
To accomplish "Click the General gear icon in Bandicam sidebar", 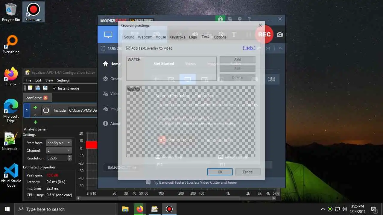I will tap(105, 79).
